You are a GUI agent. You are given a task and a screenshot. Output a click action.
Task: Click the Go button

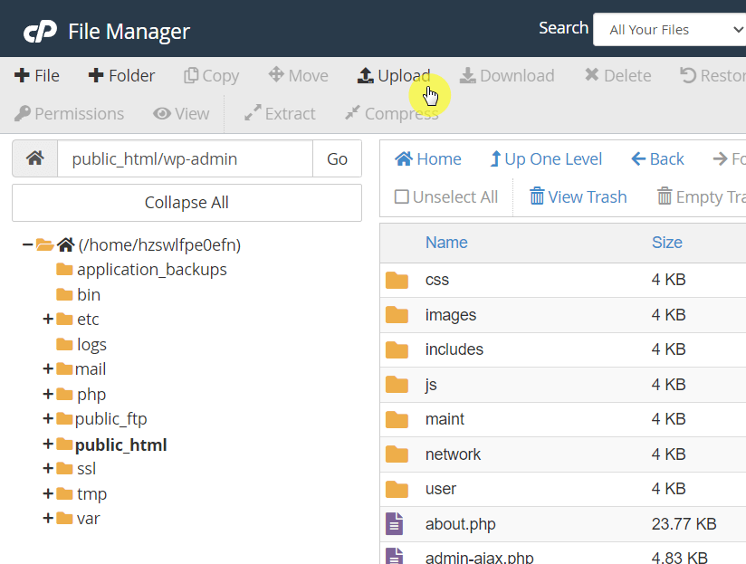337,158
